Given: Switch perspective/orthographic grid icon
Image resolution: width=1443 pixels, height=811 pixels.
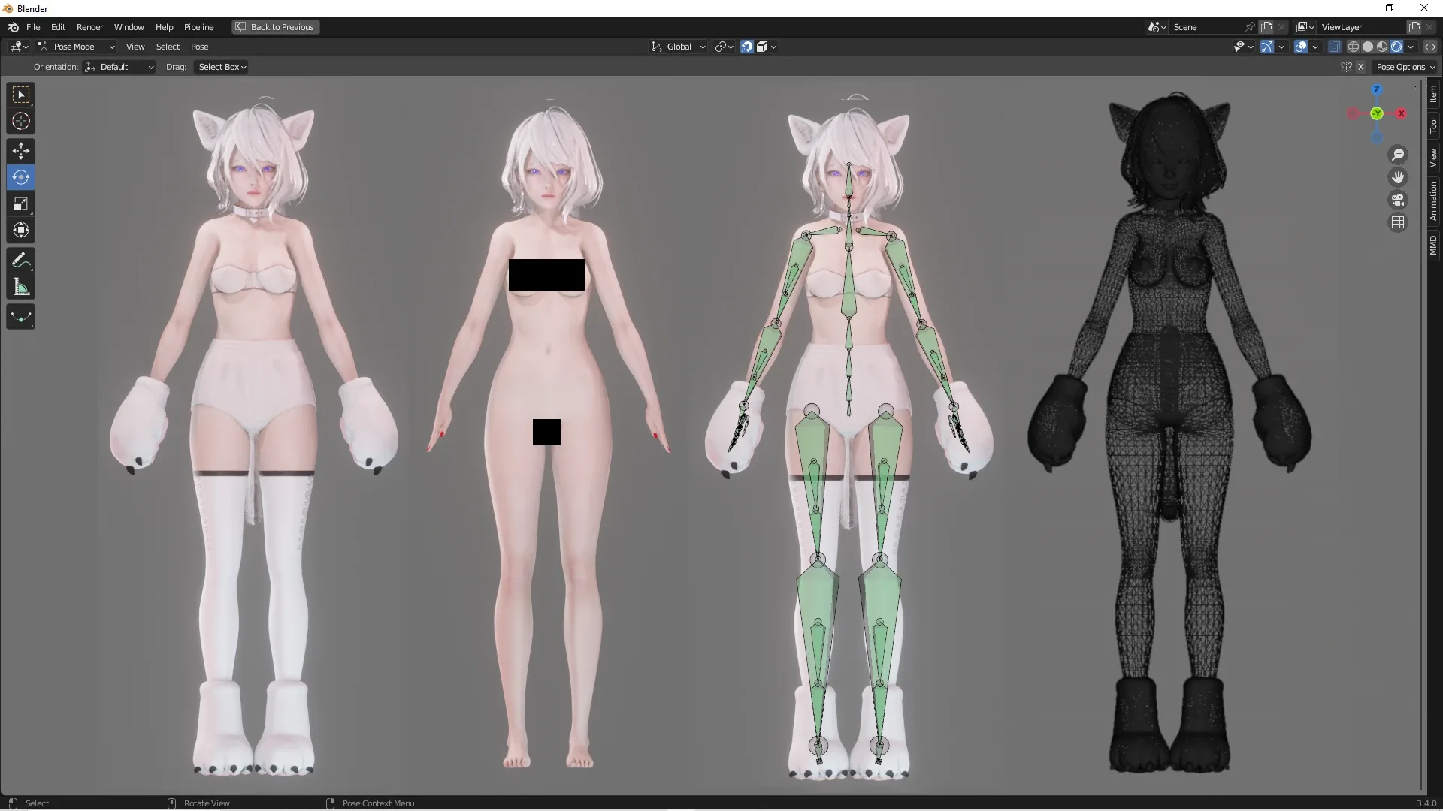Looking at the screenshot, I should [x=1398, y=222].
